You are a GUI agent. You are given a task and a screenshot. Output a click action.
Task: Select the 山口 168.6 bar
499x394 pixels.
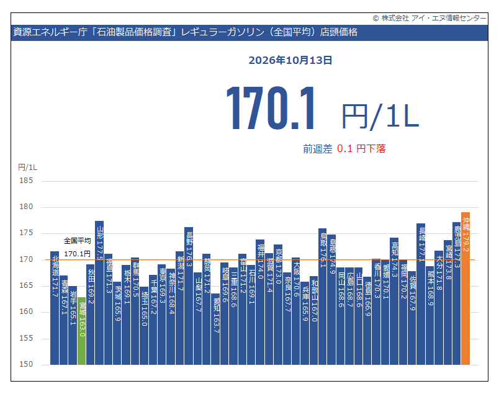pos(358,316)
